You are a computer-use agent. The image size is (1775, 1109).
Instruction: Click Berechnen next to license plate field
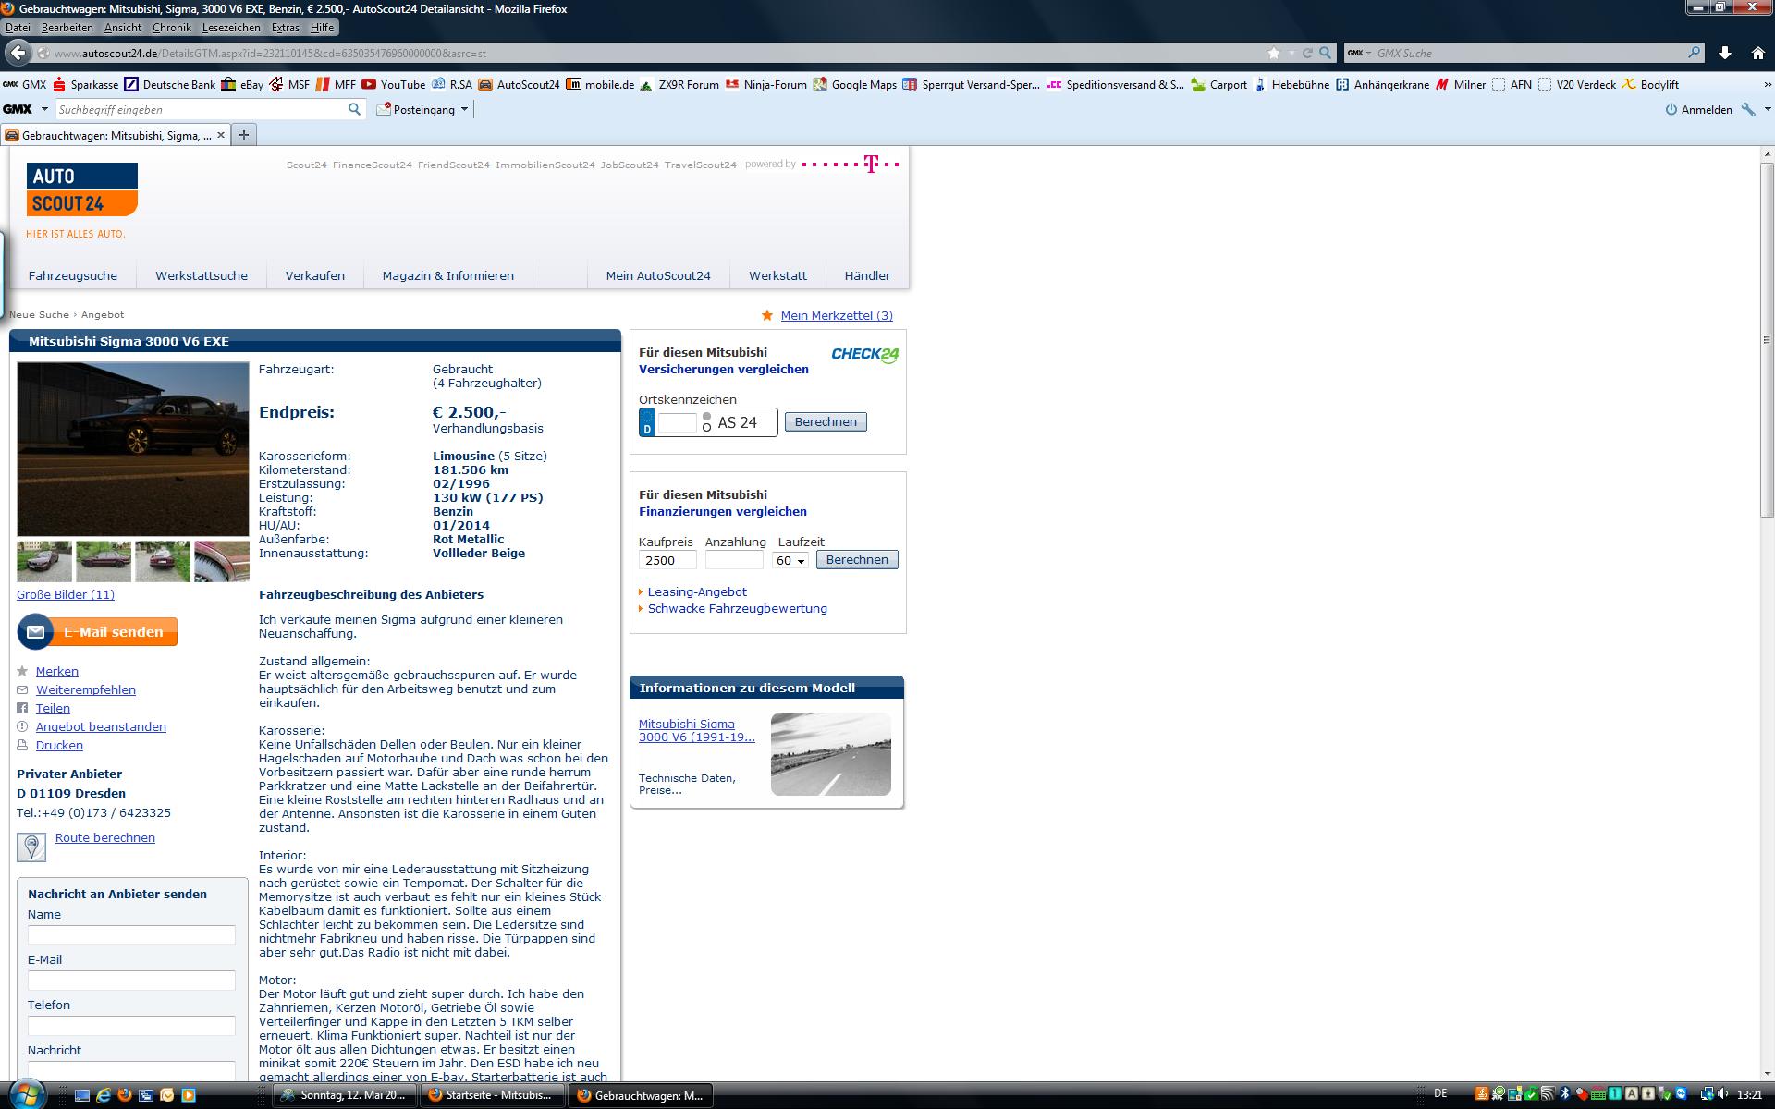825,421
